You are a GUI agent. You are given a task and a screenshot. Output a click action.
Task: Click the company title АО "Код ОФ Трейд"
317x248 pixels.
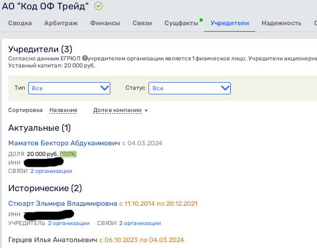pos(45,6)
